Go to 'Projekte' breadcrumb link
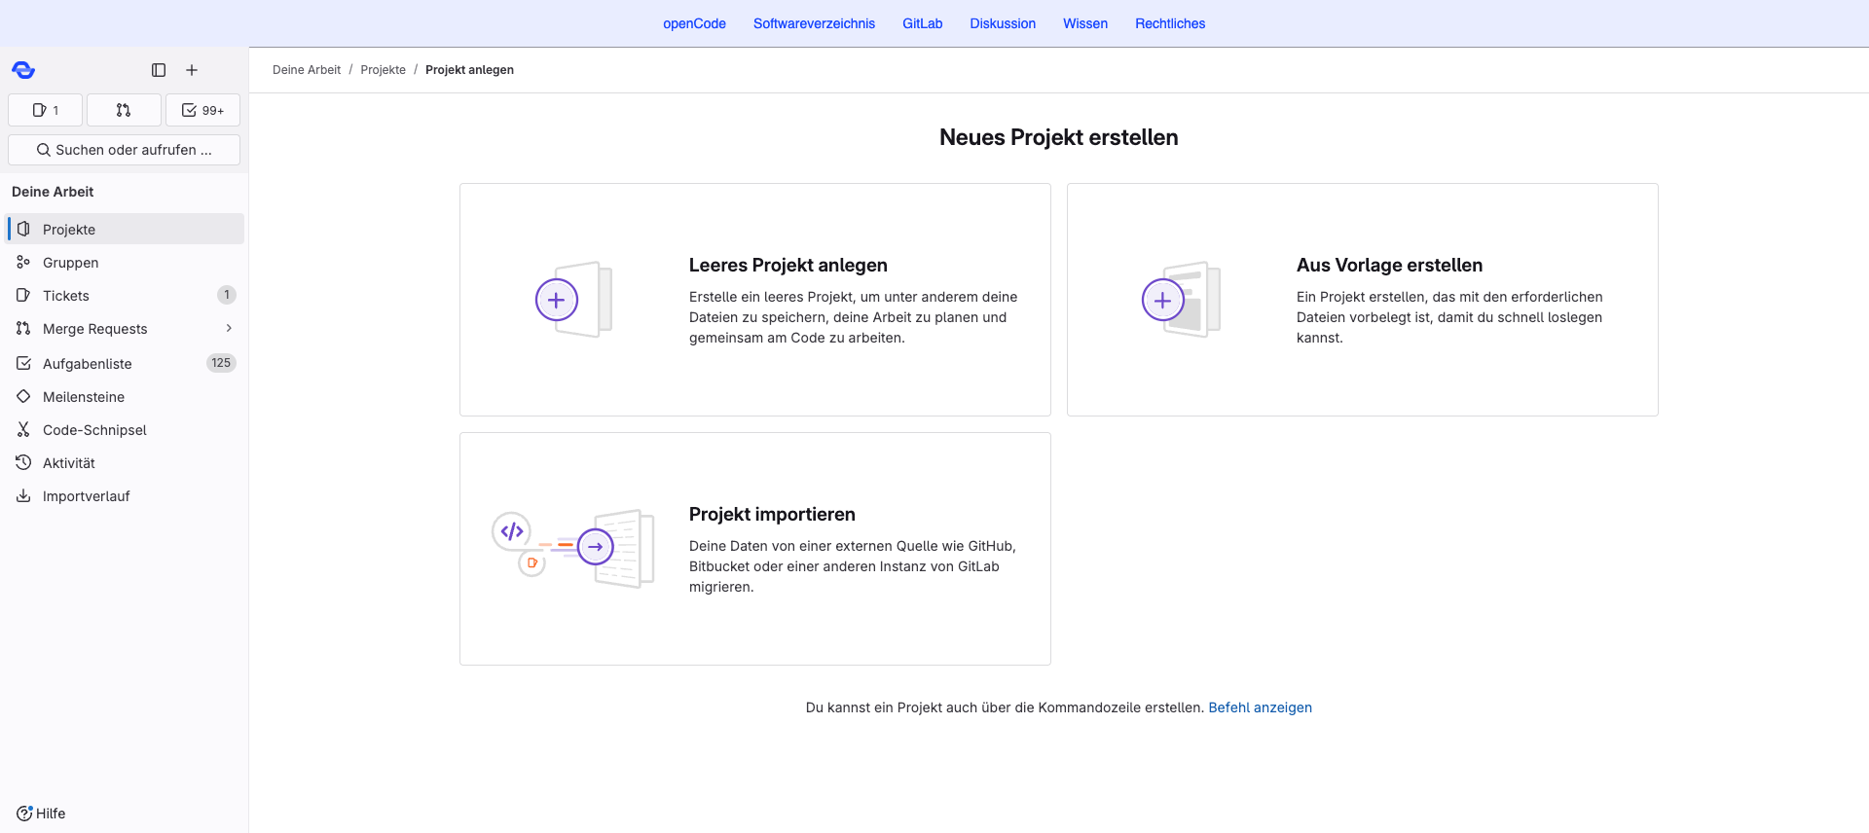This screenshot has height=833, width=1869. click(383, 70)
